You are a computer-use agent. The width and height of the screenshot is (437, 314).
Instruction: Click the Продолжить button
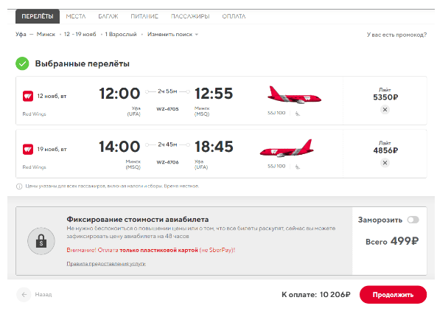(393, 295)
